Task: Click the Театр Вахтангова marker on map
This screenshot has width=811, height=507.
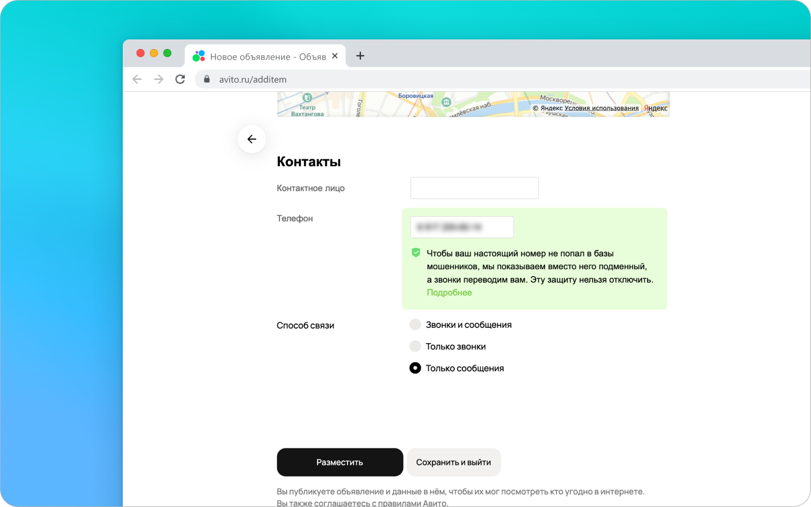Action: [x=308, y=98]
